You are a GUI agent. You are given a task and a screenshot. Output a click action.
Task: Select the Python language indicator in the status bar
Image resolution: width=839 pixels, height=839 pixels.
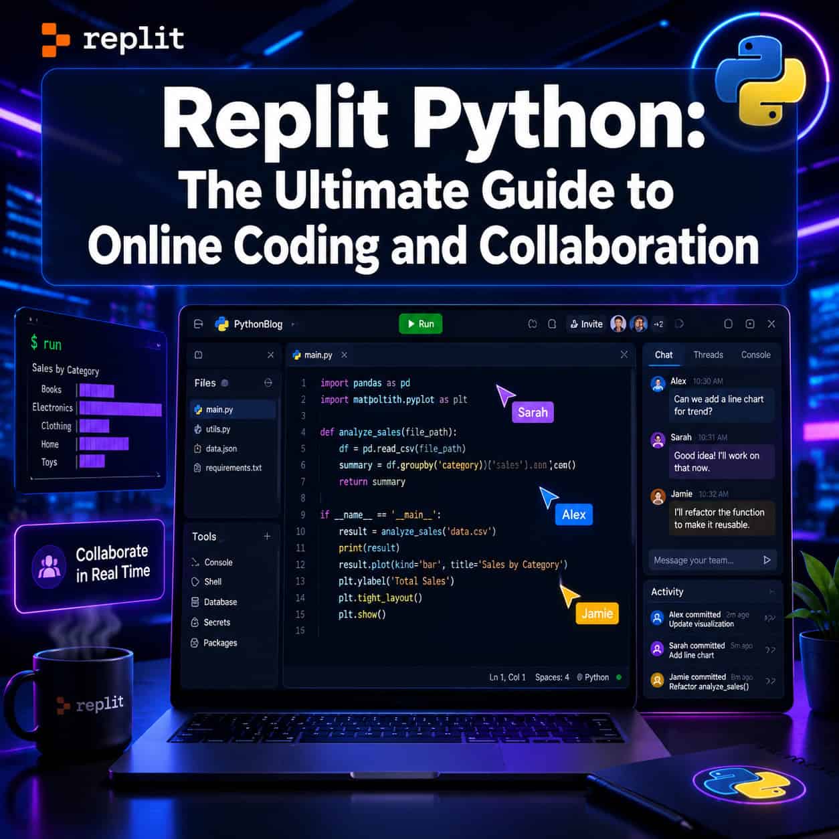593,677
